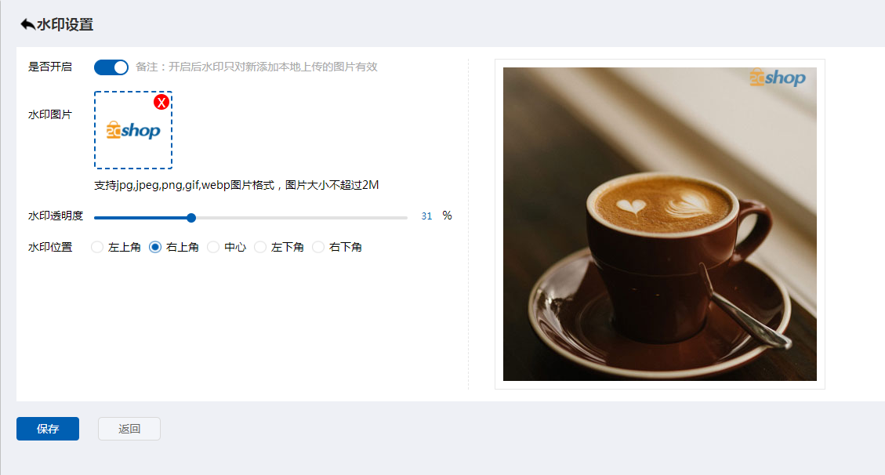Click the transparency slider track near its right end

pos(395,218)
